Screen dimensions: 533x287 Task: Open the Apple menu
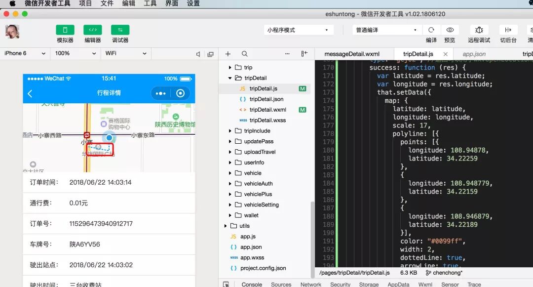click(12, 3)
